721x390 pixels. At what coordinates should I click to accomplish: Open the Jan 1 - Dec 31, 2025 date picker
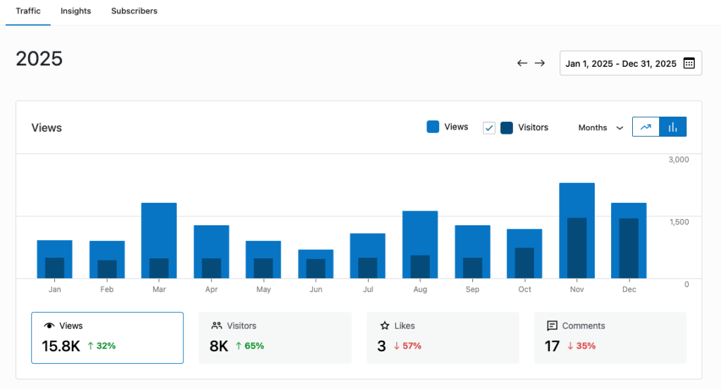620,63
